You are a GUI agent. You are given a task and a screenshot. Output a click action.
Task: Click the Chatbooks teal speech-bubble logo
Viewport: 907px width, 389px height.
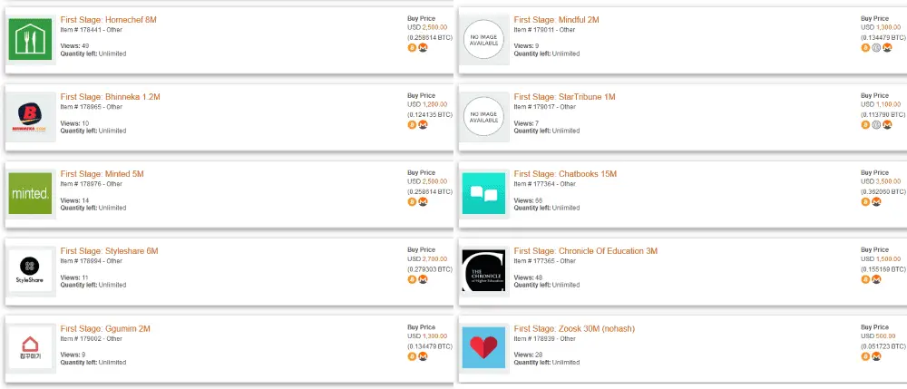click(483, 193)
